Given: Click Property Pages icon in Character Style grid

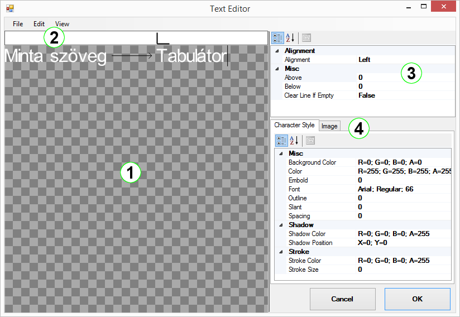Looking at the screenshot, I should pyautogui.click(x=310, y=141).
